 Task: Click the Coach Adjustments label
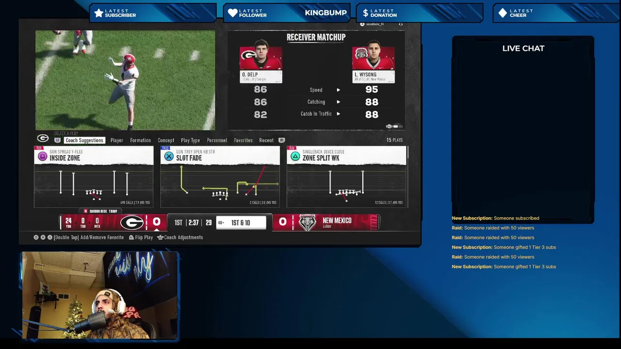[x=183, y=238]
